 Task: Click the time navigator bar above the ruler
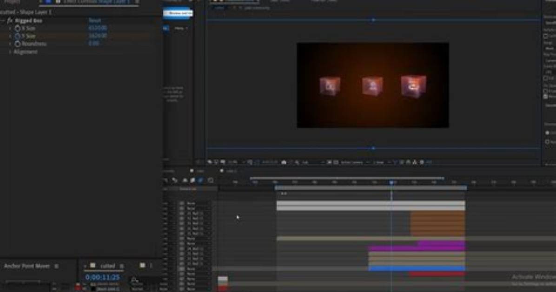[347, 178]
